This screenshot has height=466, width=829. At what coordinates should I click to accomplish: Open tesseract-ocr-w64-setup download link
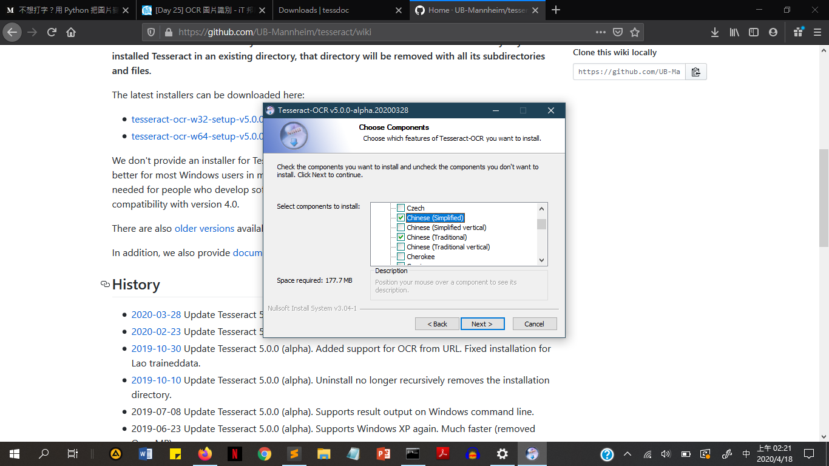pos(197,137)
